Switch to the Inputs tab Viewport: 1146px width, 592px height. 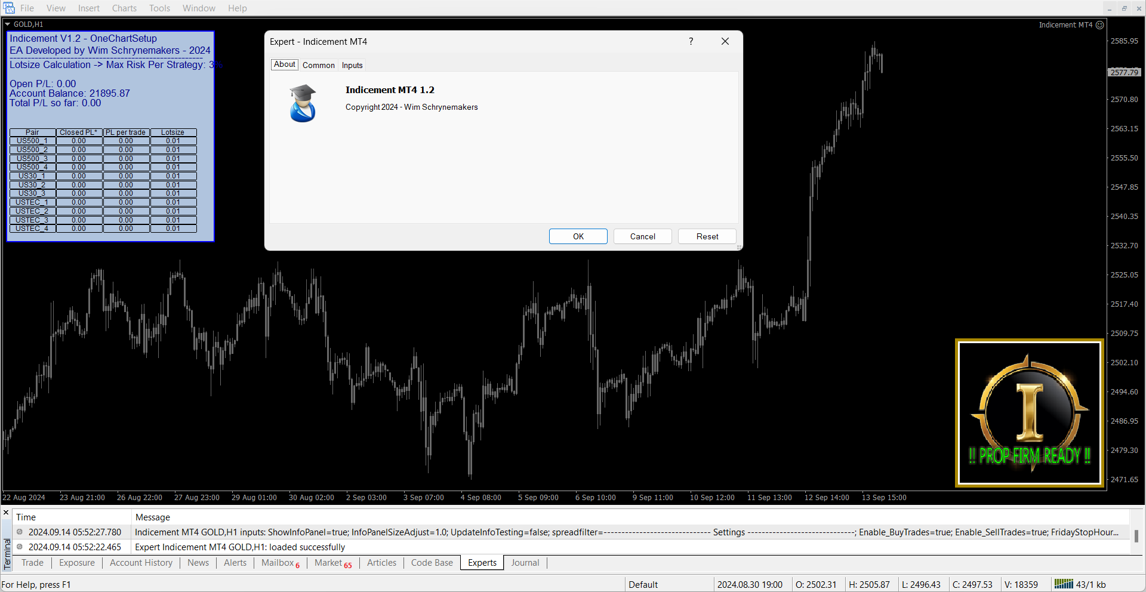pyautogui.click(x=352, y=65)
